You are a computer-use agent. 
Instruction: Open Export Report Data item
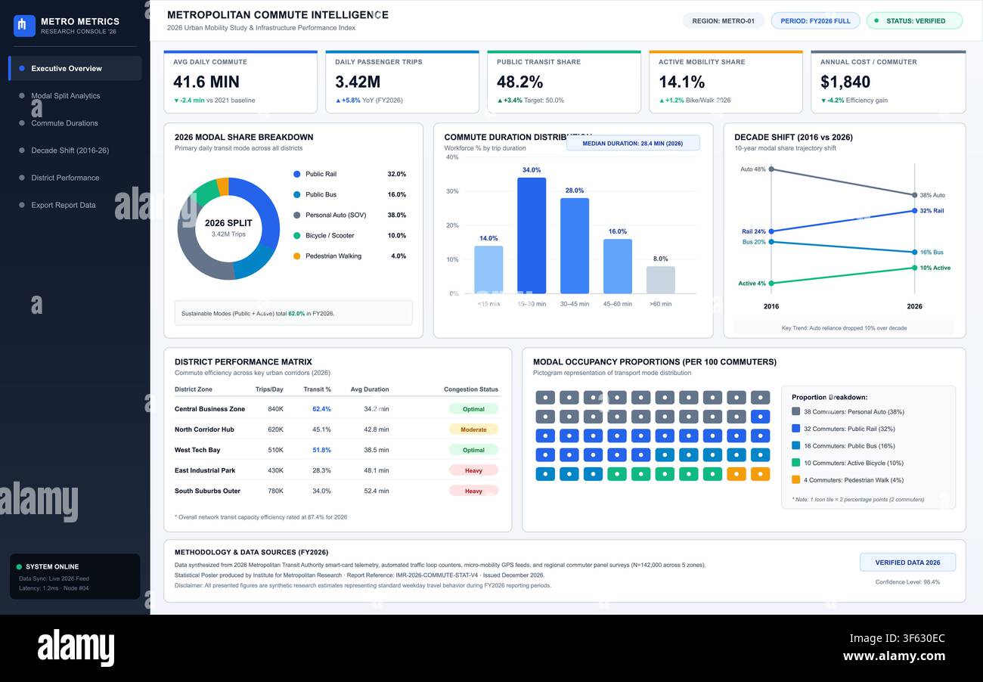click(75, 205)
